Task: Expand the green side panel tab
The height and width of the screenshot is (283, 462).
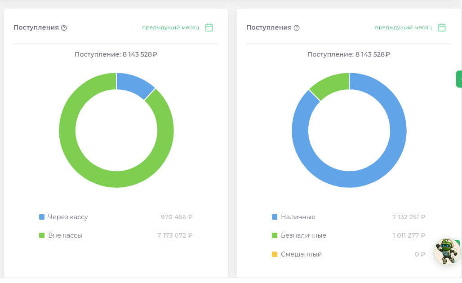Action: [459, 79]
